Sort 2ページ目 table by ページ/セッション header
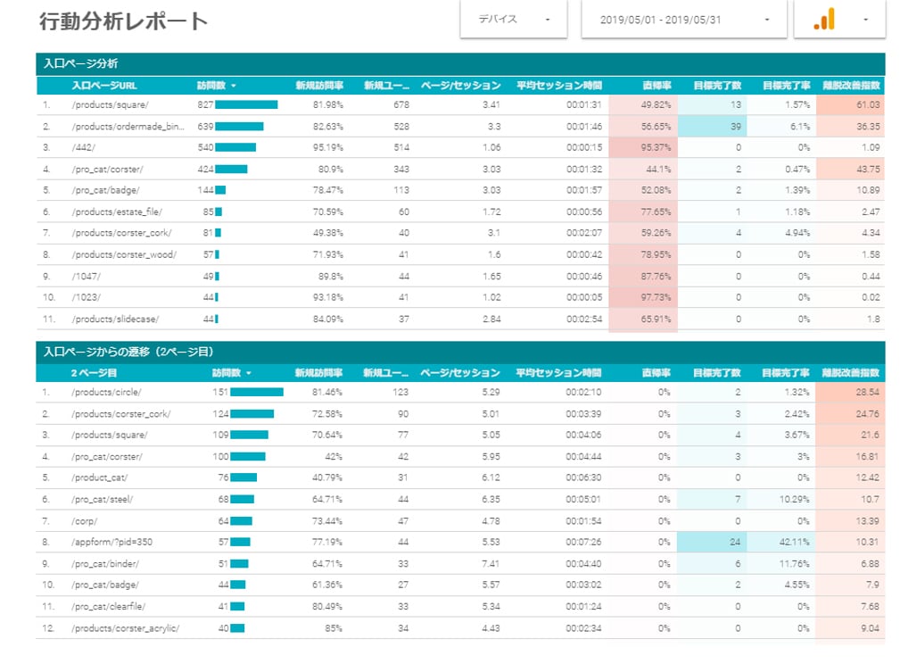The image size is (900, 664). (459, 373)
